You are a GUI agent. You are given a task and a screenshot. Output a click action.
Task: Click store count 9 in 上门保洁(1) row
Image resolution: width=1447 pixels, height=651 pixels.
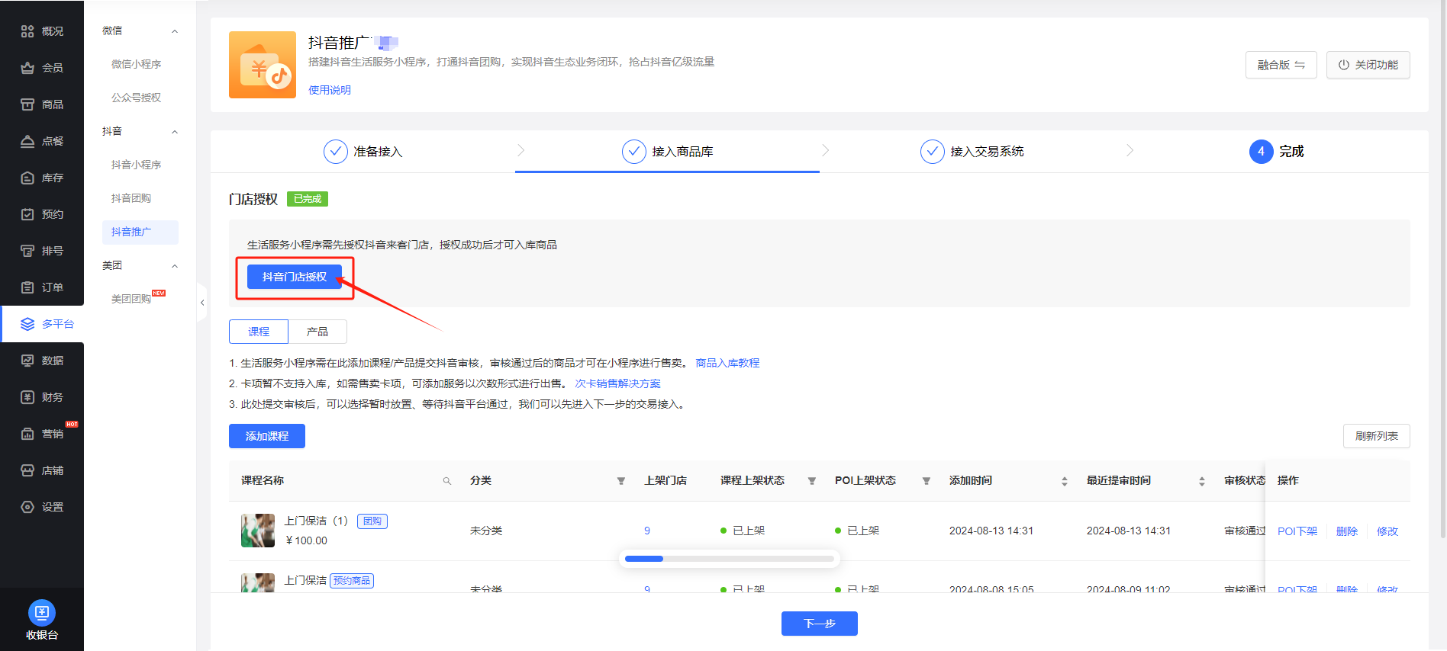647,531
